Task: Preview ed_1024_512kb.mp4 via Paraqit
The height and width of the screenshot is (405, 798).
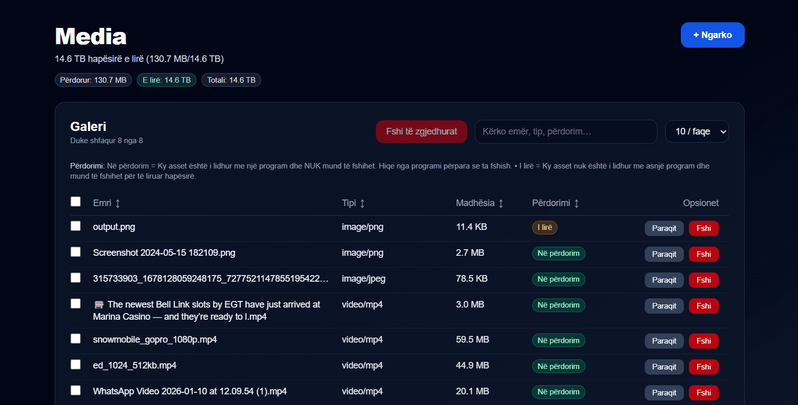Action: (664, 367)
